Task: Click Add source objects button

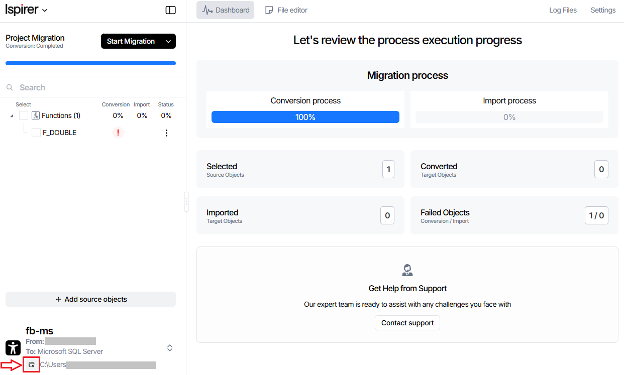Action: point(91,299)
